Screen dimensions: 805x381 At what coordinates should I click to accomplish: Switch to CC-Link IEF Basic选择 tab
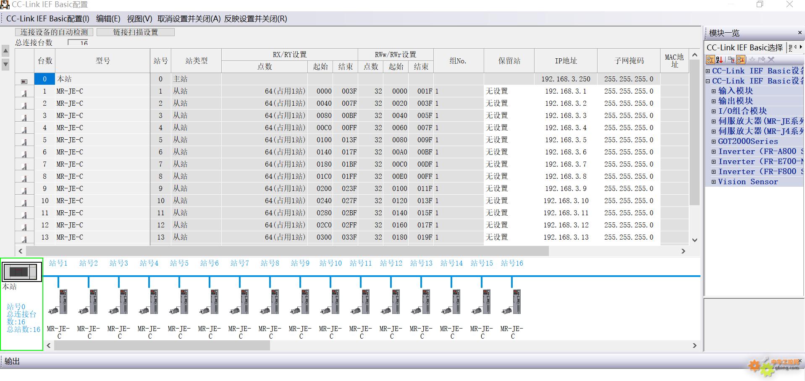[x=745, y=48]
